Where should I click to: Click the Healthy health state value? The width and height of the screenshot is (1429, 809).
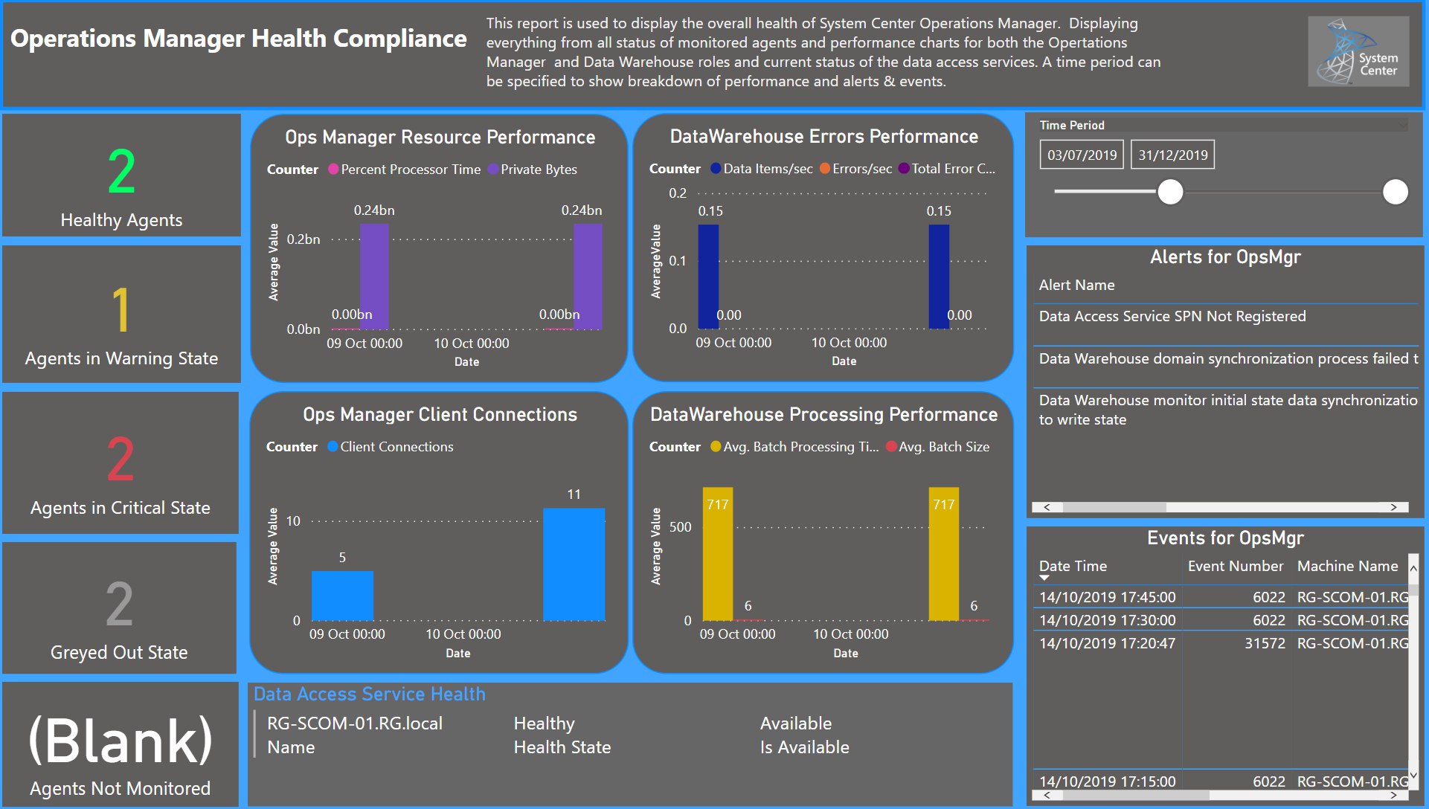(545, 723)
